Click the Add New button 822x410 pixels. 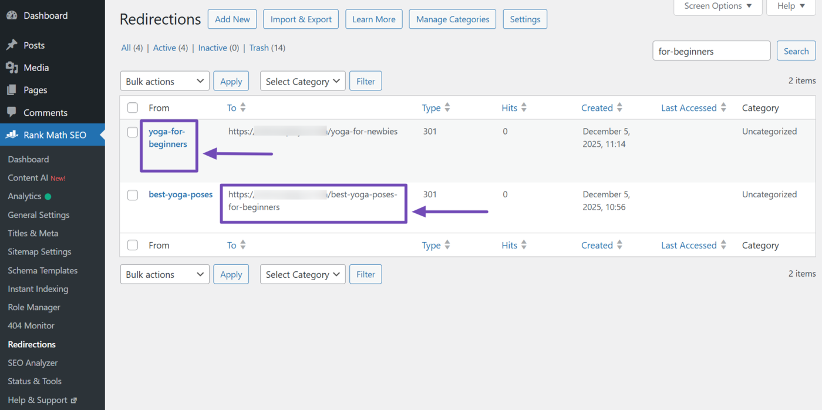click(232, 19)
